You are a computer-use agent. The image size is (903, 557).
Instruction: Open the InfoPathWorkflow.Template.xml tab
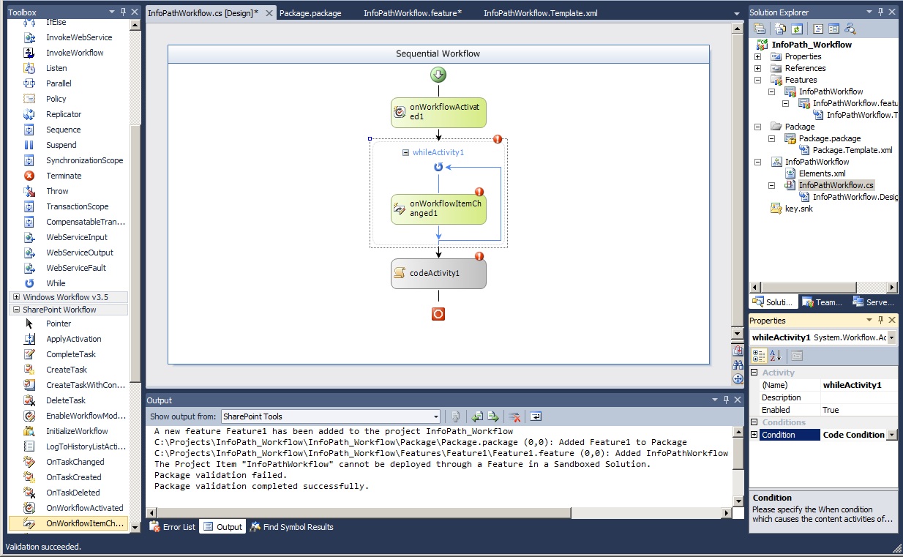(x=539, y=12)
